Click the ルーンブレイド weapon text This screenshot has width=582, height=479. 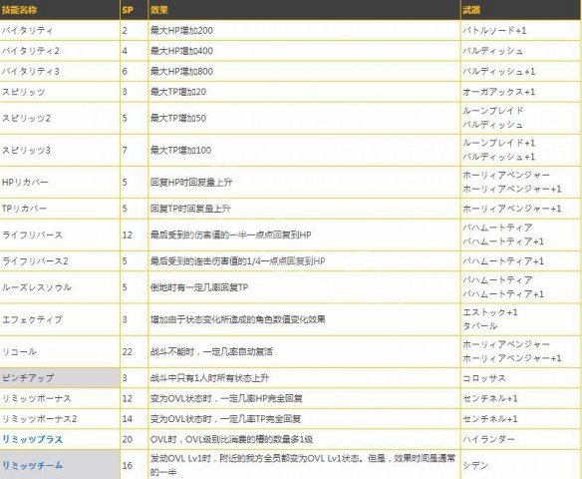pyautogui.click(x=493, y=111)
